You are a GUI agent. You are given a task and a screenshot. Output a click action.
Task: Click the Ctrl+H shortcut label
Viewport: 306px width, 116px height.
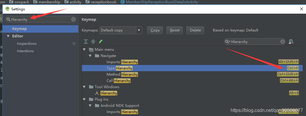click(x=293, y=68)
